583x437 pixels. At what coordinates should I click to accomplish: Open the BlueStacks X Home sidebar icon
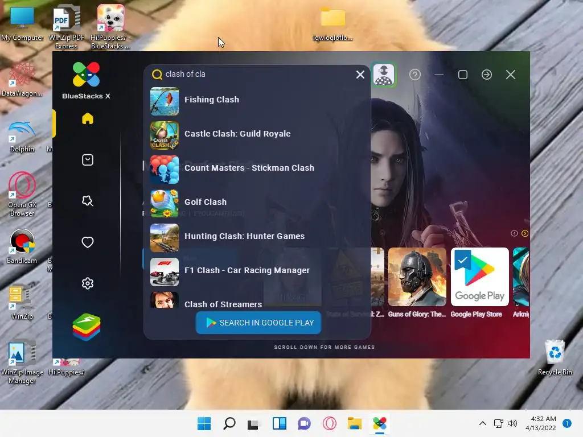coord(87,118)
